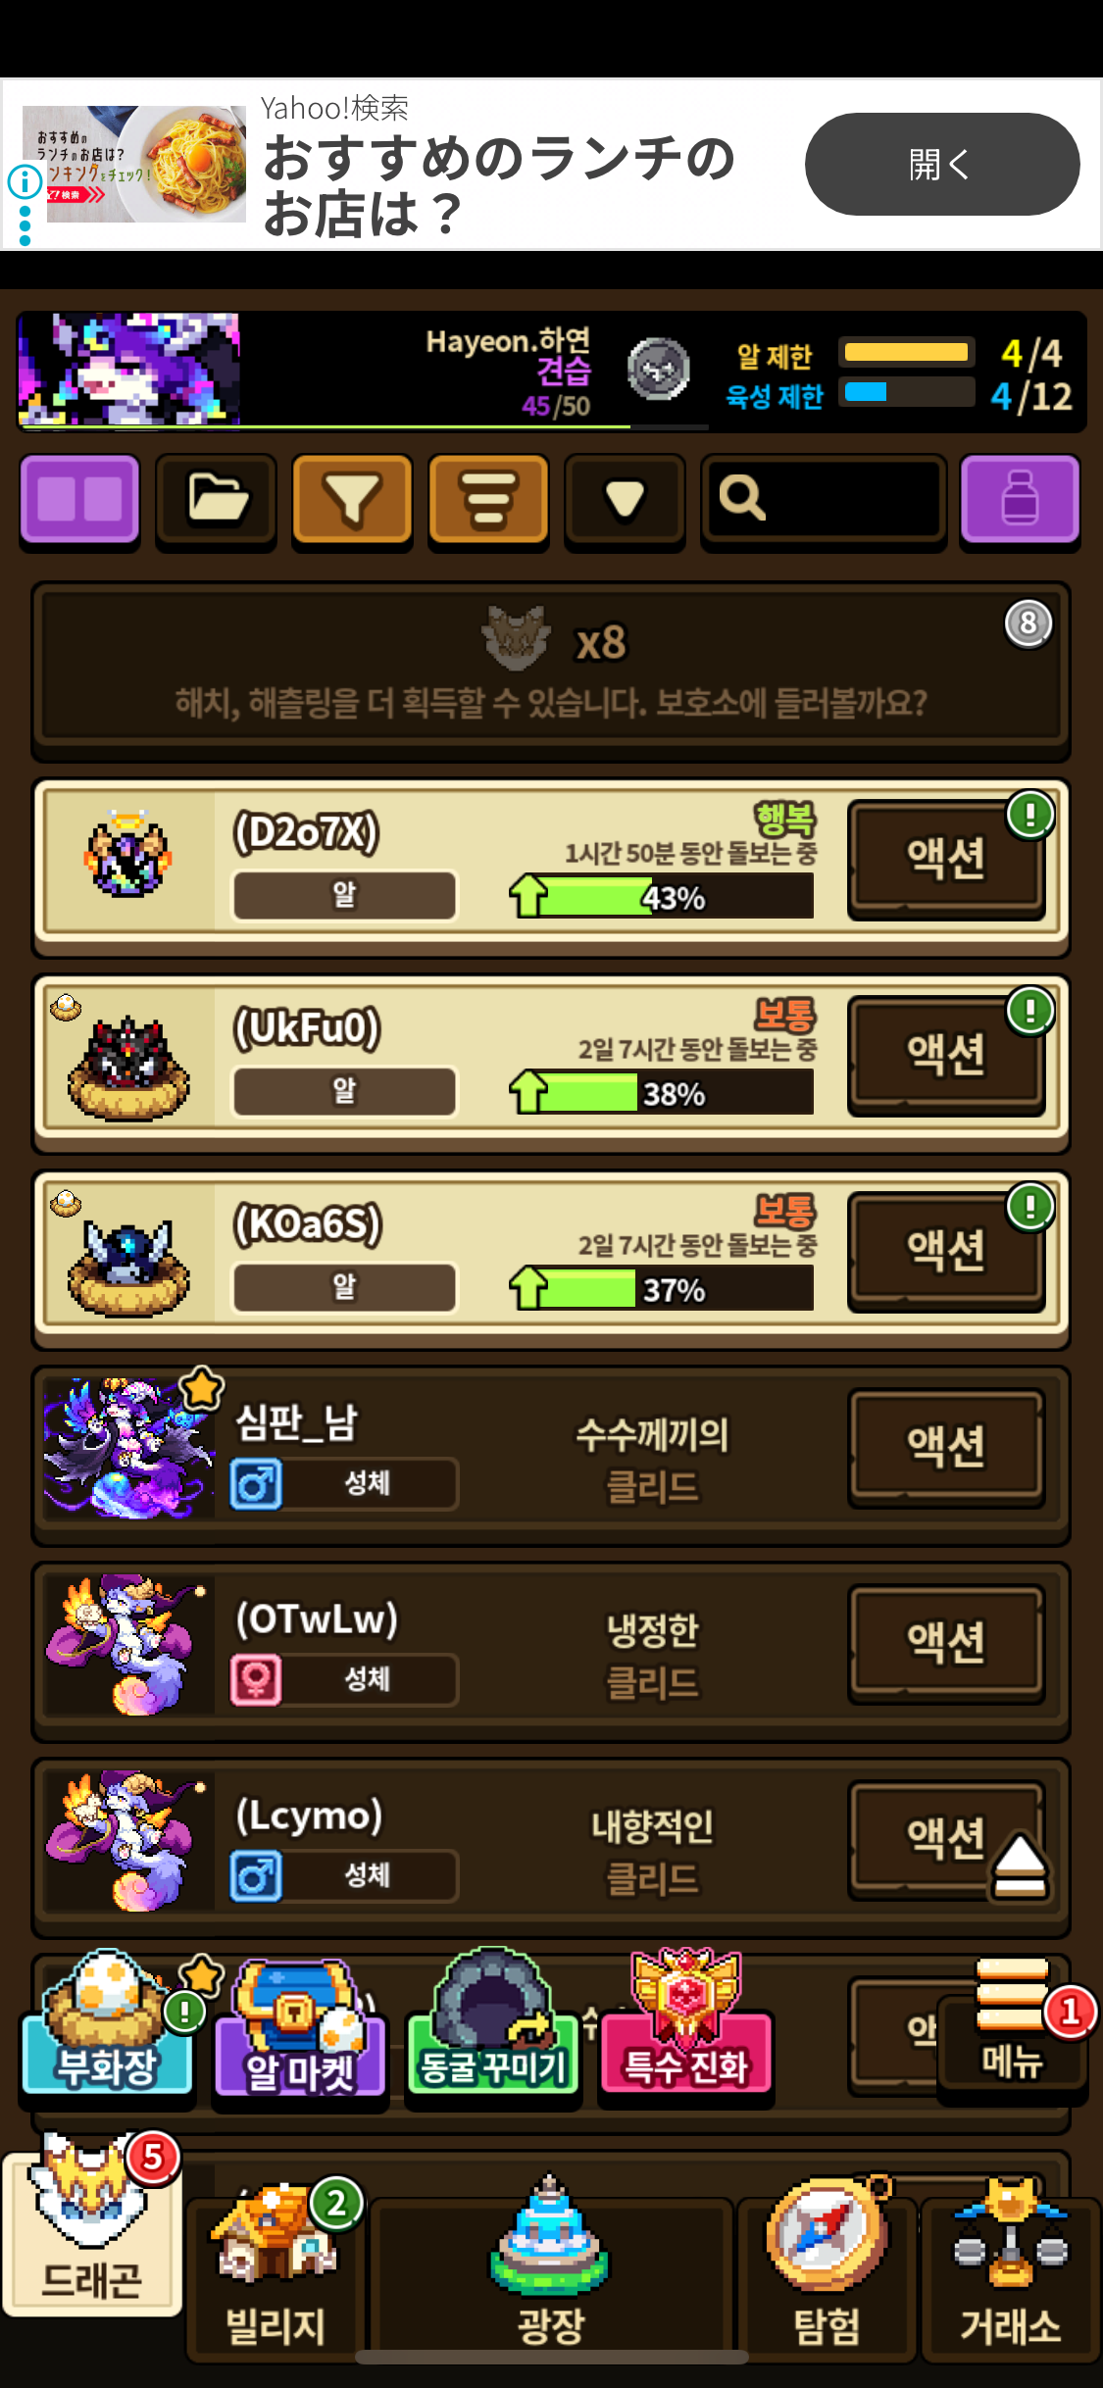The image size is (1103, 2388).
Task: Open the 탐험 compass exploration tab
Action: click(x=827, y=2276)
